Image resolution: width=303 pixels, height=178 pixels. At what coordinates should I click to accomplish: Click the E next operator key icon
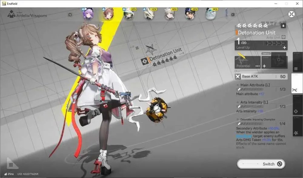pyautogui.click(x=233, y=15)
